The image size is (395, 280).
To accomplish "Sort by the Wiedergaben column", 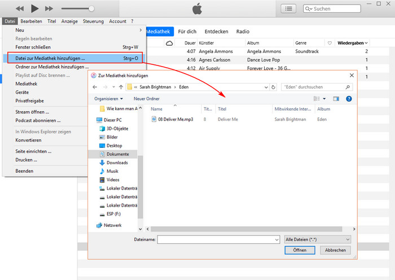I will [352, 43].
